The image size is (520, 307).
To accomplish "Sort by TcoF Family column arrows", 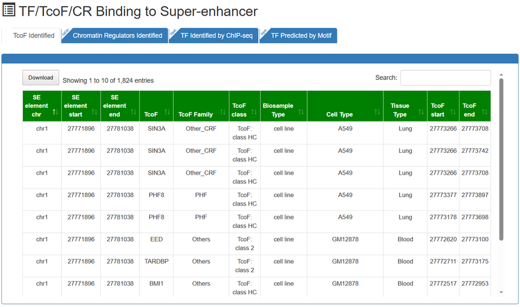I will [x=222, y=112].
